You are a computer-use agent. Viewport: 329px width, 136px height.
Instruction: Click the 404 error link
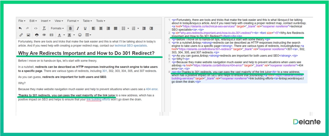click(152, 89)
